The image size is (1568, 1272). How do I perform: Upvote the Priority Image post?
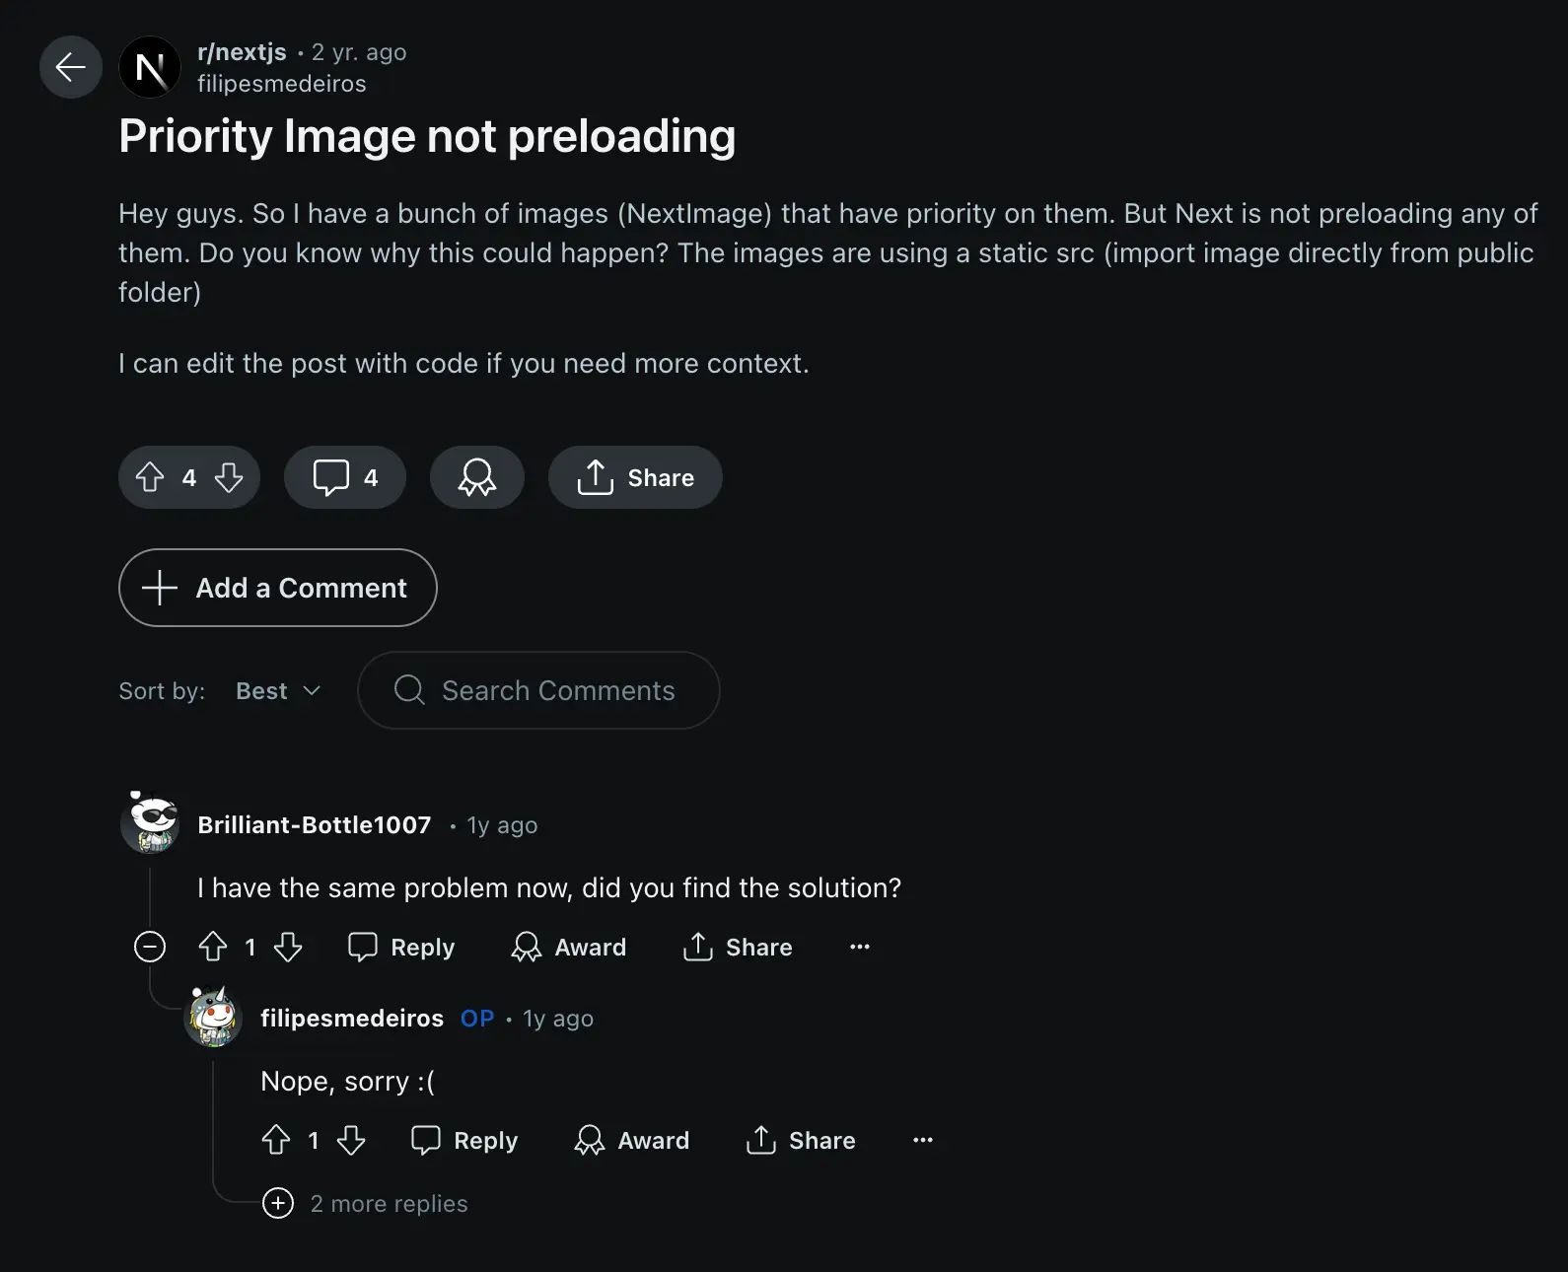tap(150, 477)
